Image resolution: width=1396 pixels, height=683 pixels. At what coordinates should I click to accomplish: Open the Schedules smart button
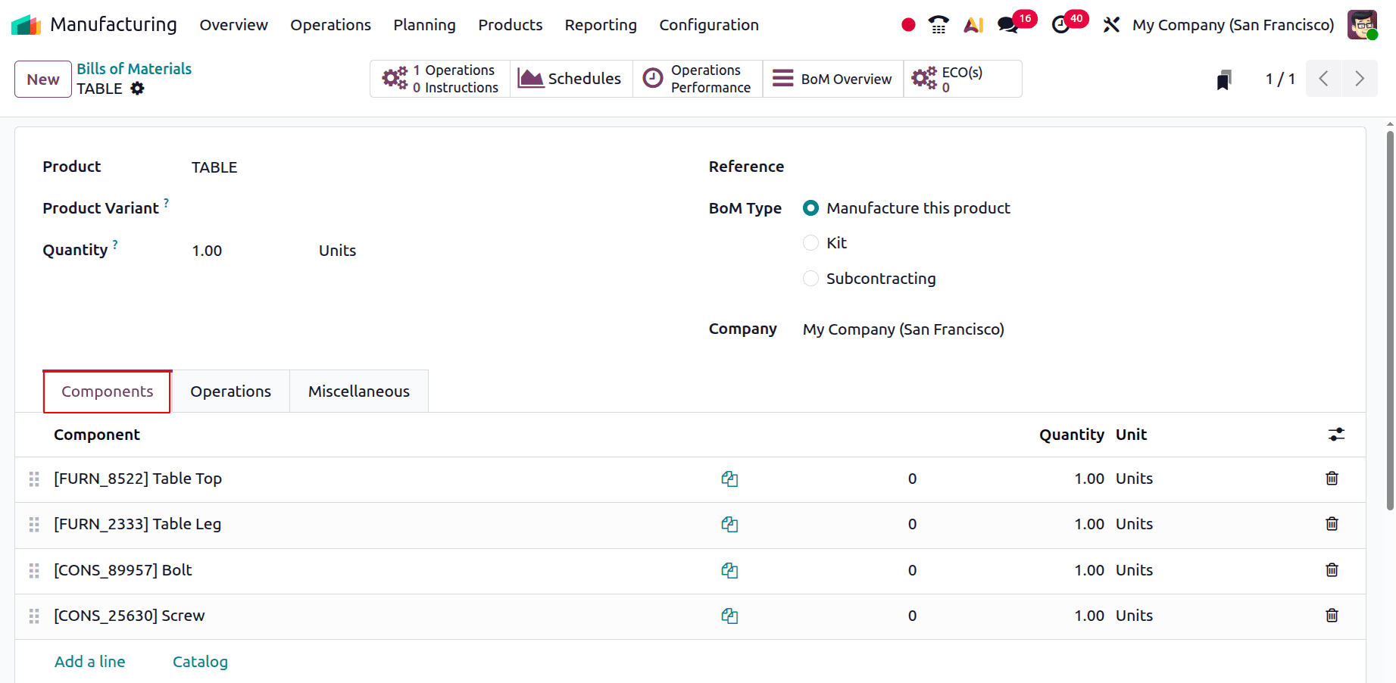pos(571,79)
